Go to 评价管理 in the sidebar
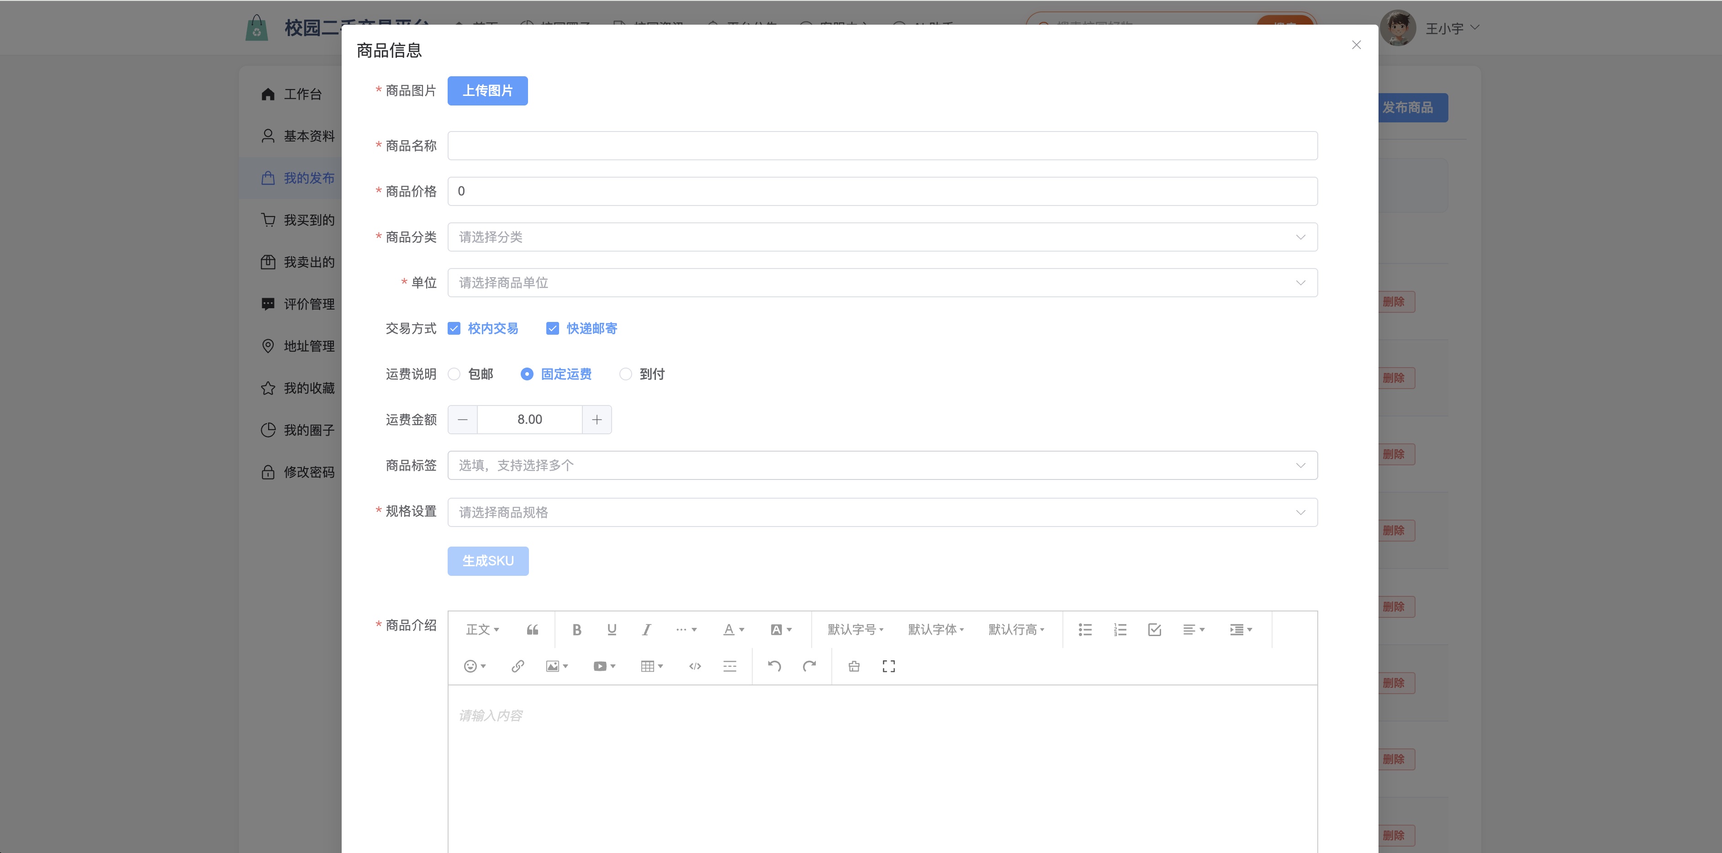Viewport: 1722px width, 853px height. tap(291, 304)
